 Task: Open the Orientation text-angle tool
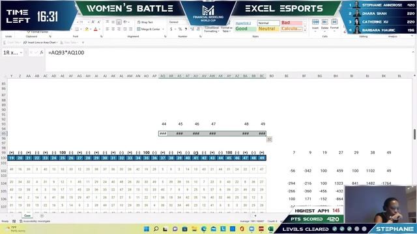click(x=126, y=22)
